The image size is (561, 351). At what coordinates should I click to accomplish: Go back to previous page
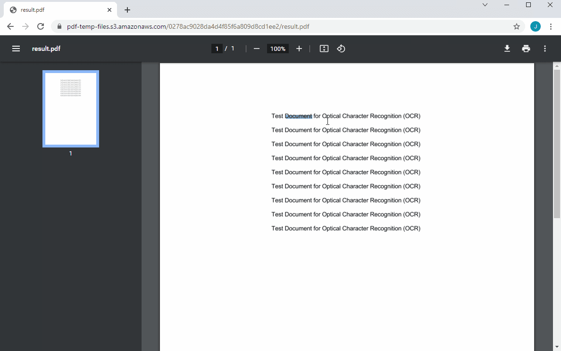[x=10, y=26]
